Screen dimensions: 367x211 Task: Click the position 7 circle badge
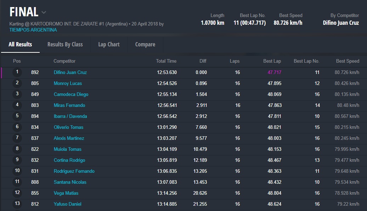tap(17, 138)
